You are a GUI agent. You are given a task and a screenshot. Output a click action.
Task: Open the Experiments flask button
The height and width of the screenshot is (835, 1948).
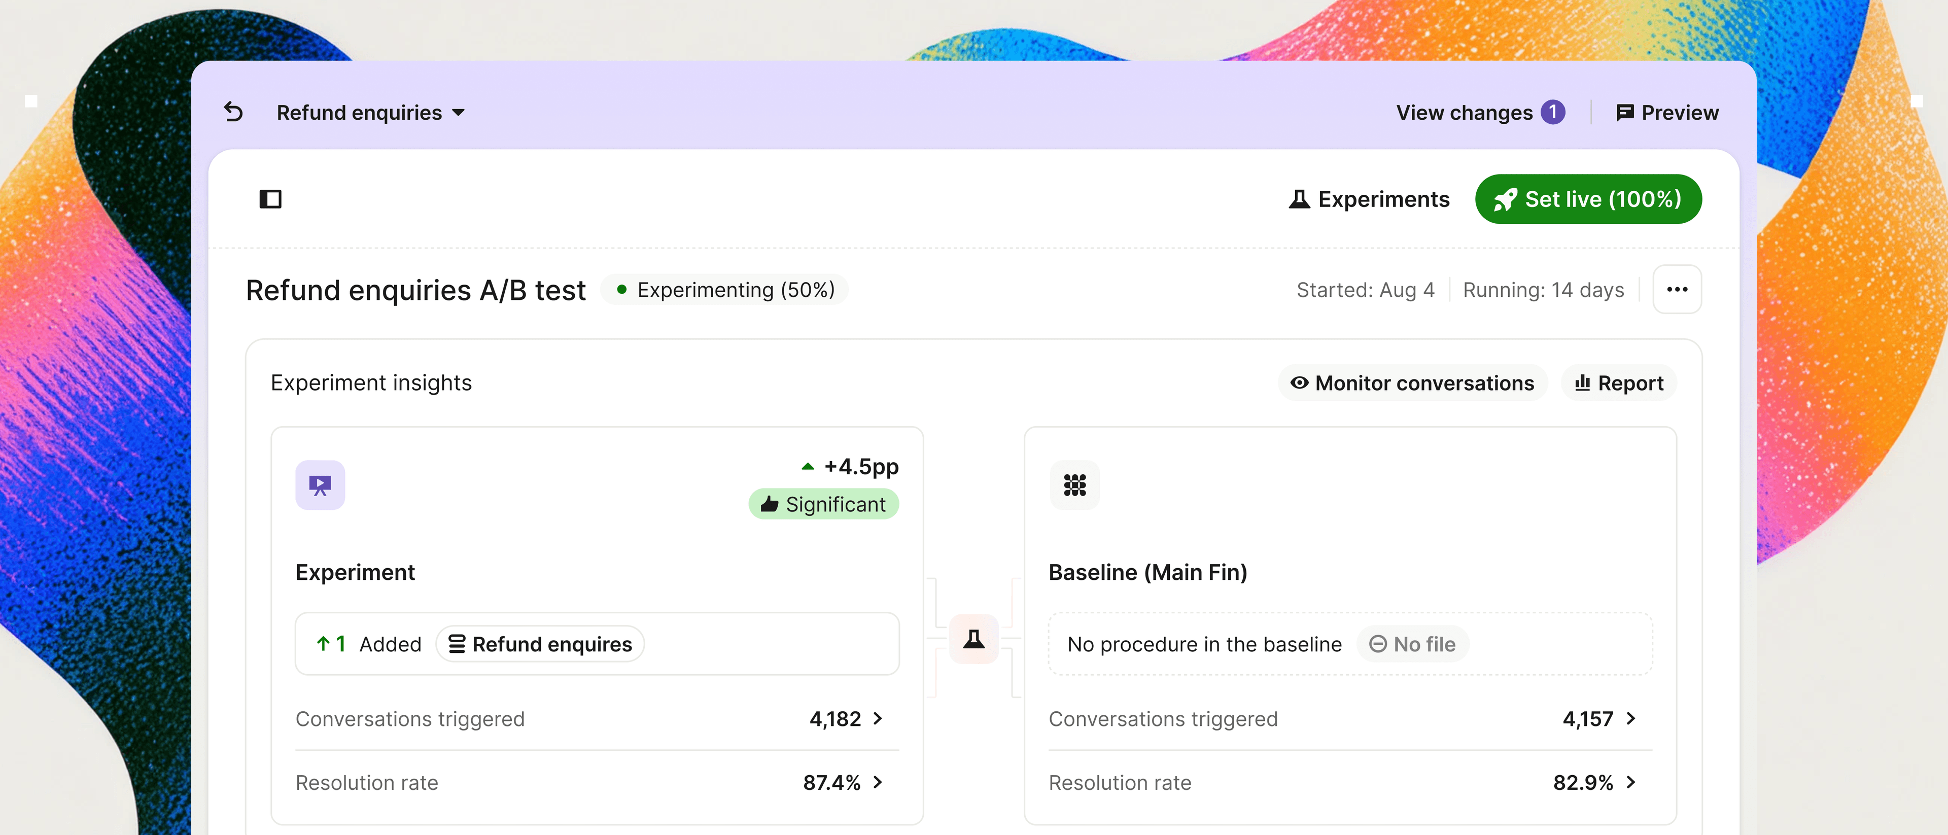coord(1369,199)
